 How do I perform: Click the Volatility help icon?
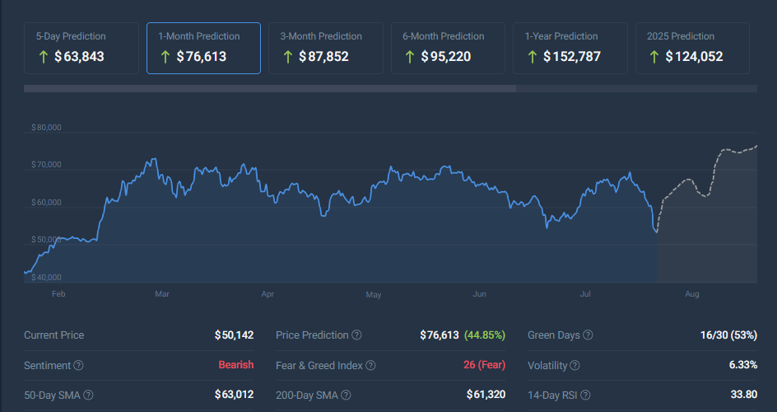tap(575, 365)
